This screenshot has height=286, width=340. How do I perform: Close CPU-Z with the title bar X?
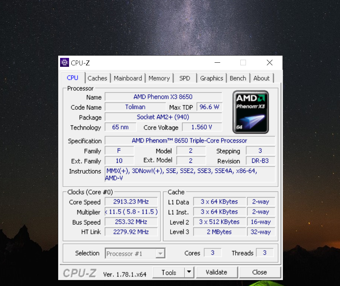pos(269,63)
